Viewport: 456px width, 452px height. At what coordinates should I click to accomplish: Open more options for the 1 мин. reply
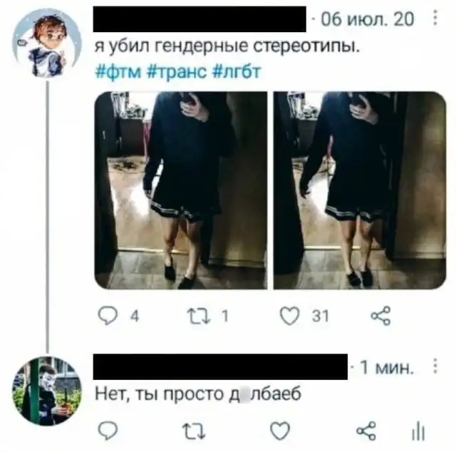click(435, 366)
